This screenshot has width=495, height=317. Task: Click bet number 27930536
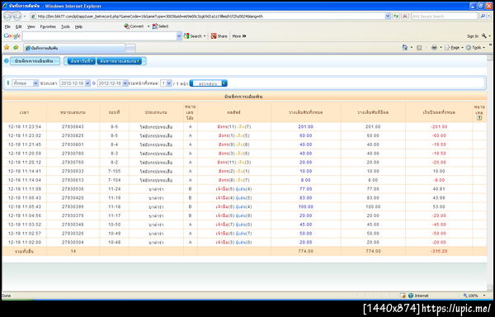(73, 189)
